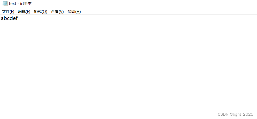This screenshot has height=119, width=257.
Task: Open the 格式(O) menu
Action: click(x=41, y=12)
